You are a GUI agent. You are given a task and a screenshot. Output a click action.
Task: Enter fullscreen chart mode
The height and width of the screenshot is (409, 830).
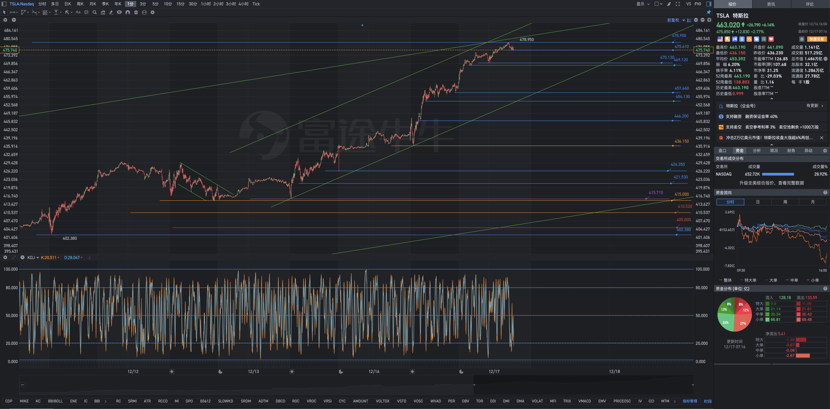click(678, 4)
